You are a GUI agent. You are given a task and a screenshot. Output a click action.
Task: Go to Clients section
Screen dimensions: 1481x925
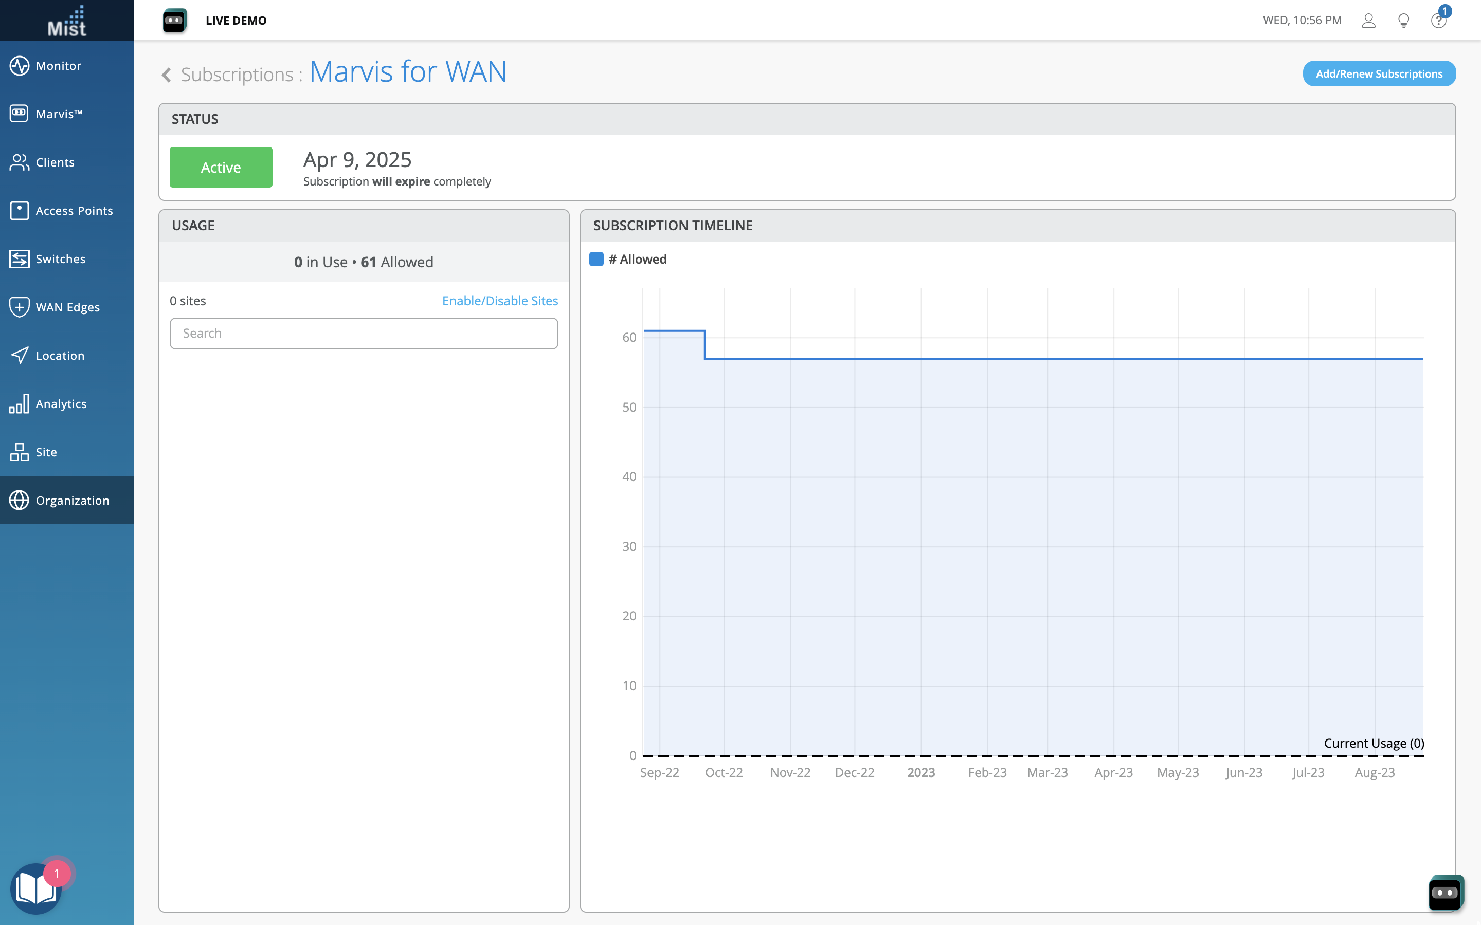point(55,162)
